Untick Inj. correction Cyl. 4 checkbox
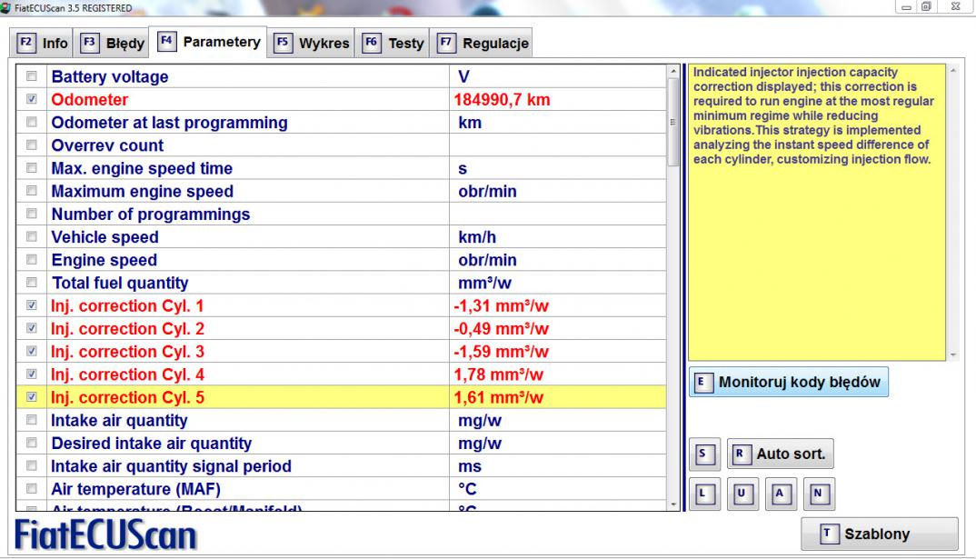Image resolution: width=976 pixels, height=559 pixels. coord(31,374)
